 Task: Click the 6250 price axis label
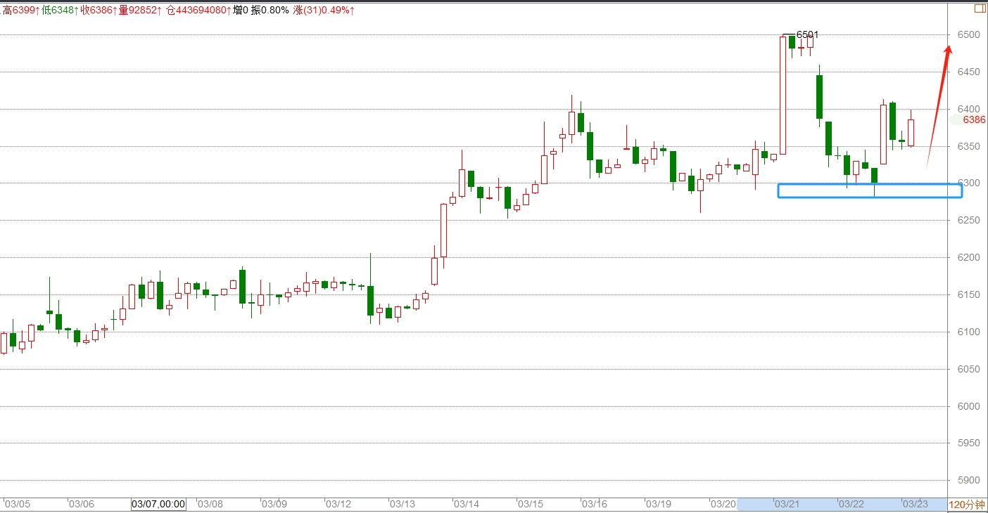point(968,221)
